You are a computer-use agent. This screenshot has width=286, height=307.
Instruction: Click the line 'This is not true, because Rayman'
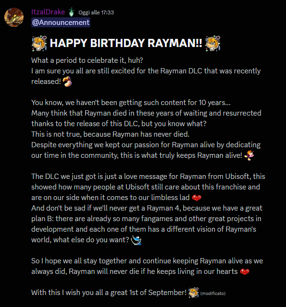pyautogui.click(x=111, y=134)
